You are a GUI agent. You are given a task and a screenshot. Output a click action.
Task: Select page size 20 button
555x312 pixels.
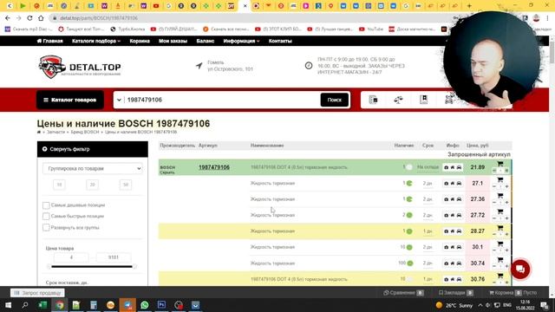pyautogui.click(x=93, y=185)
